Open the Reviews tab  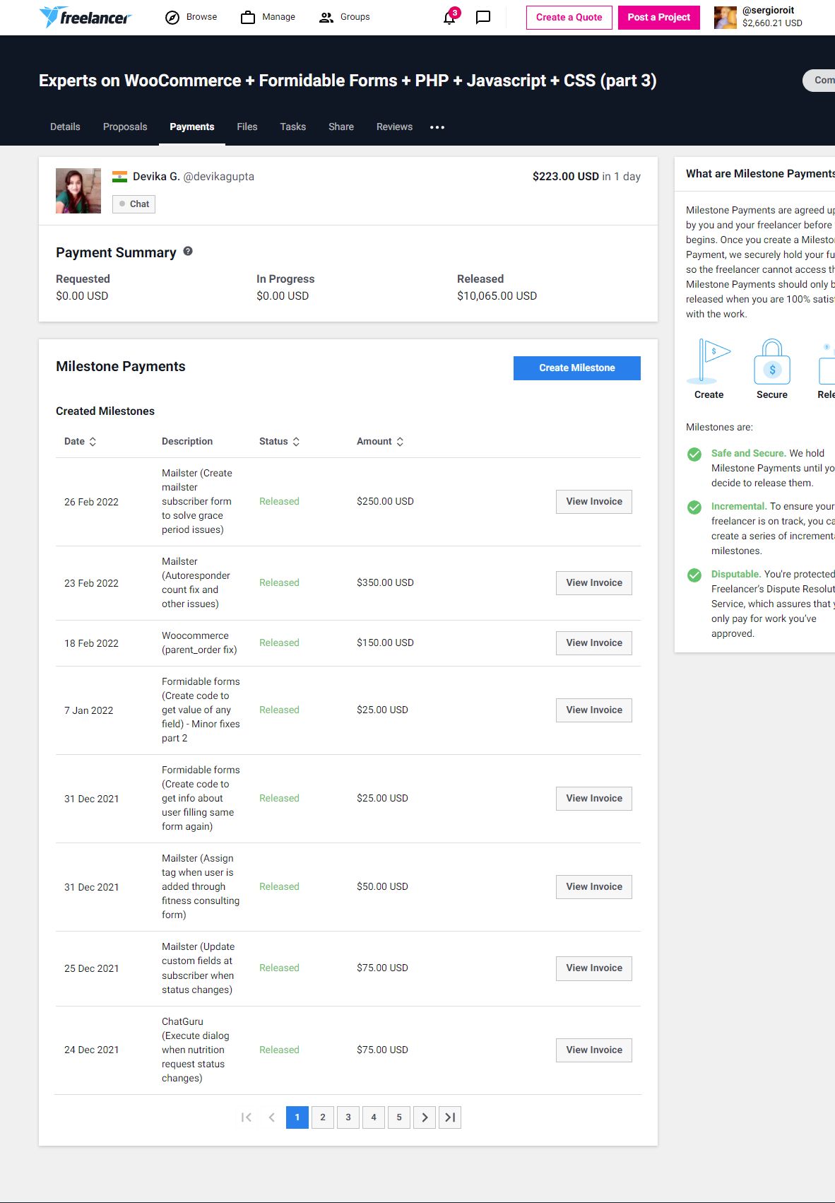click(x=394, y=127)
